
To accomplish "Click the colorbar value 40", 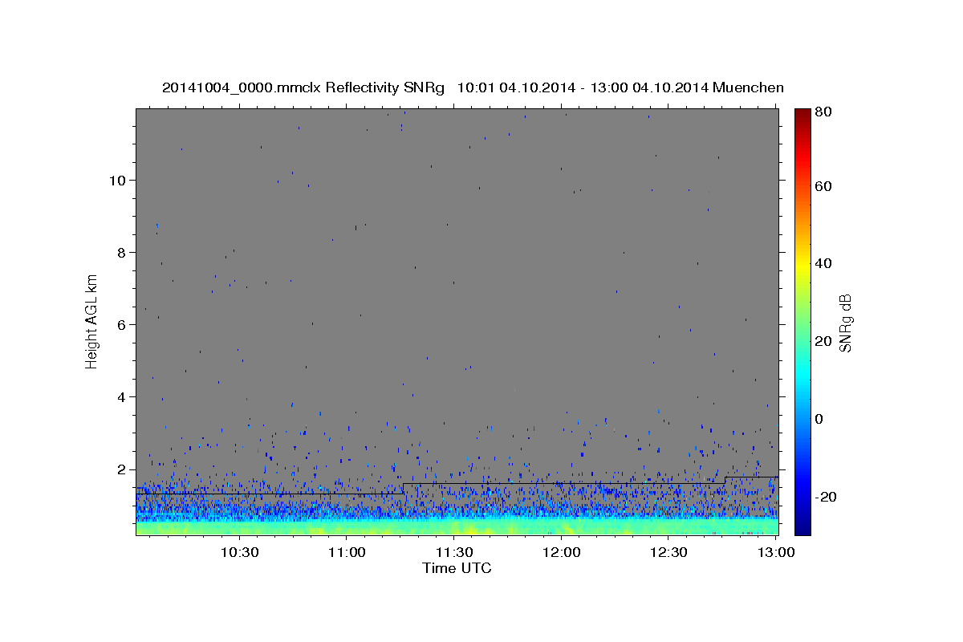I will click(823, 263).
